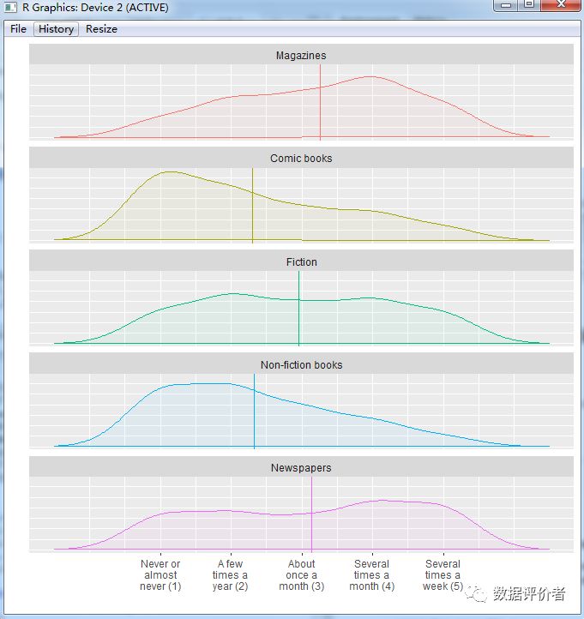This screenshot has width=584, height=619.
Task: Click the 'Several times a week (5)' axis label
Action: [x=443, y=575]
